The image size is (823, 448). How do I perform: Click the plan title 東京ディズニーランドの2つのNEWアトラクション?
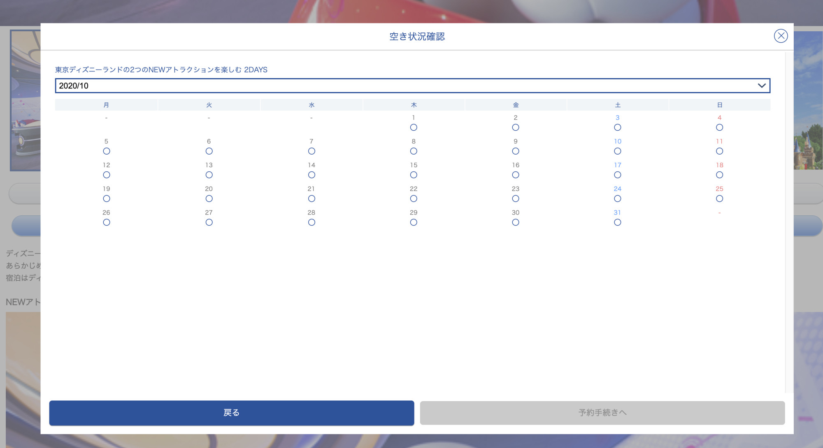(x=161, y=70)
